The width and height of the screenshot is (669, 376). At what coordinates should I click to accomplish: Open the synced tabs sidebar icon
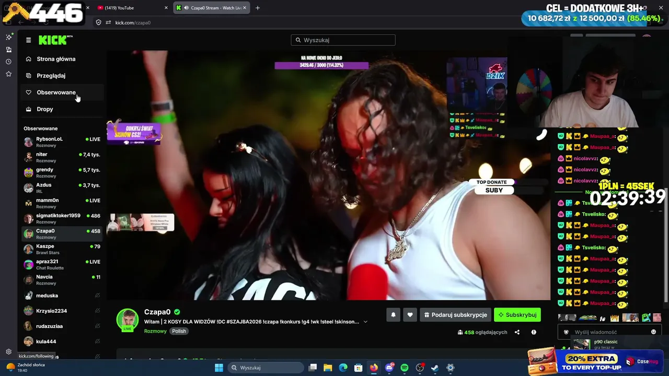[x=8, y=50]
